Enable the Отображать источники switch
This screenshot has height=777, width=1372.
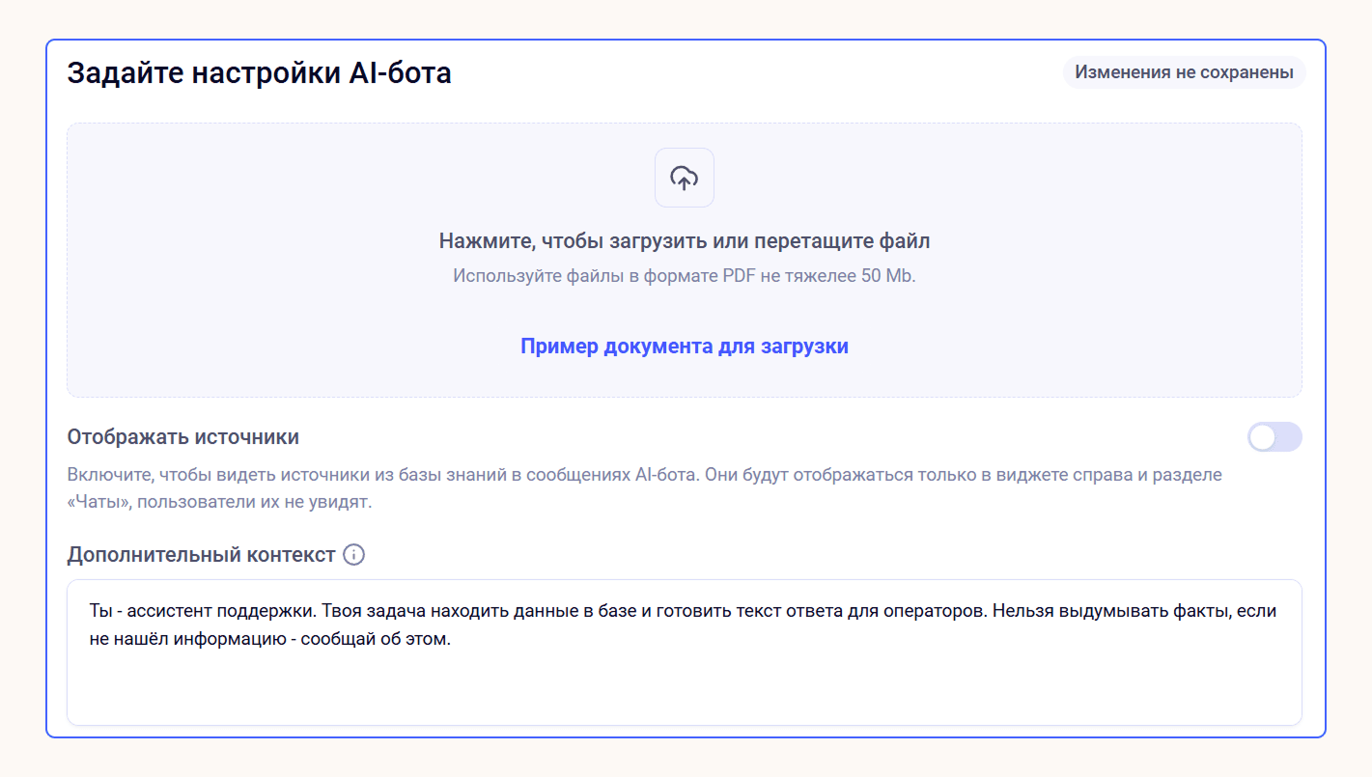click(x=1274, y=437)
